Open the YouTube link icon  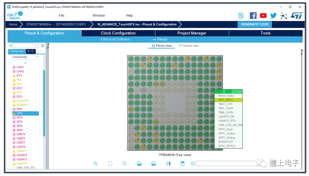[263, 16]
